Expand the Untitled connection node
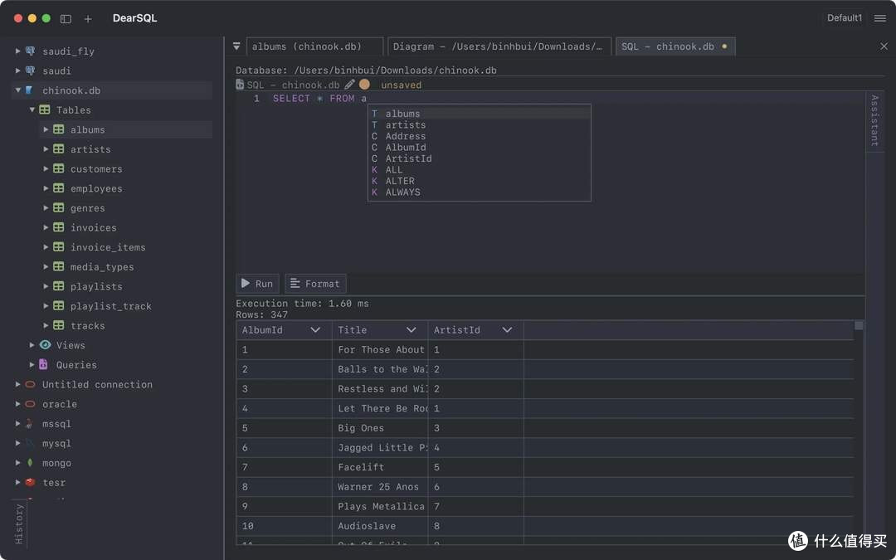Screen dimensions: 896x560 (x=17, y=385)
